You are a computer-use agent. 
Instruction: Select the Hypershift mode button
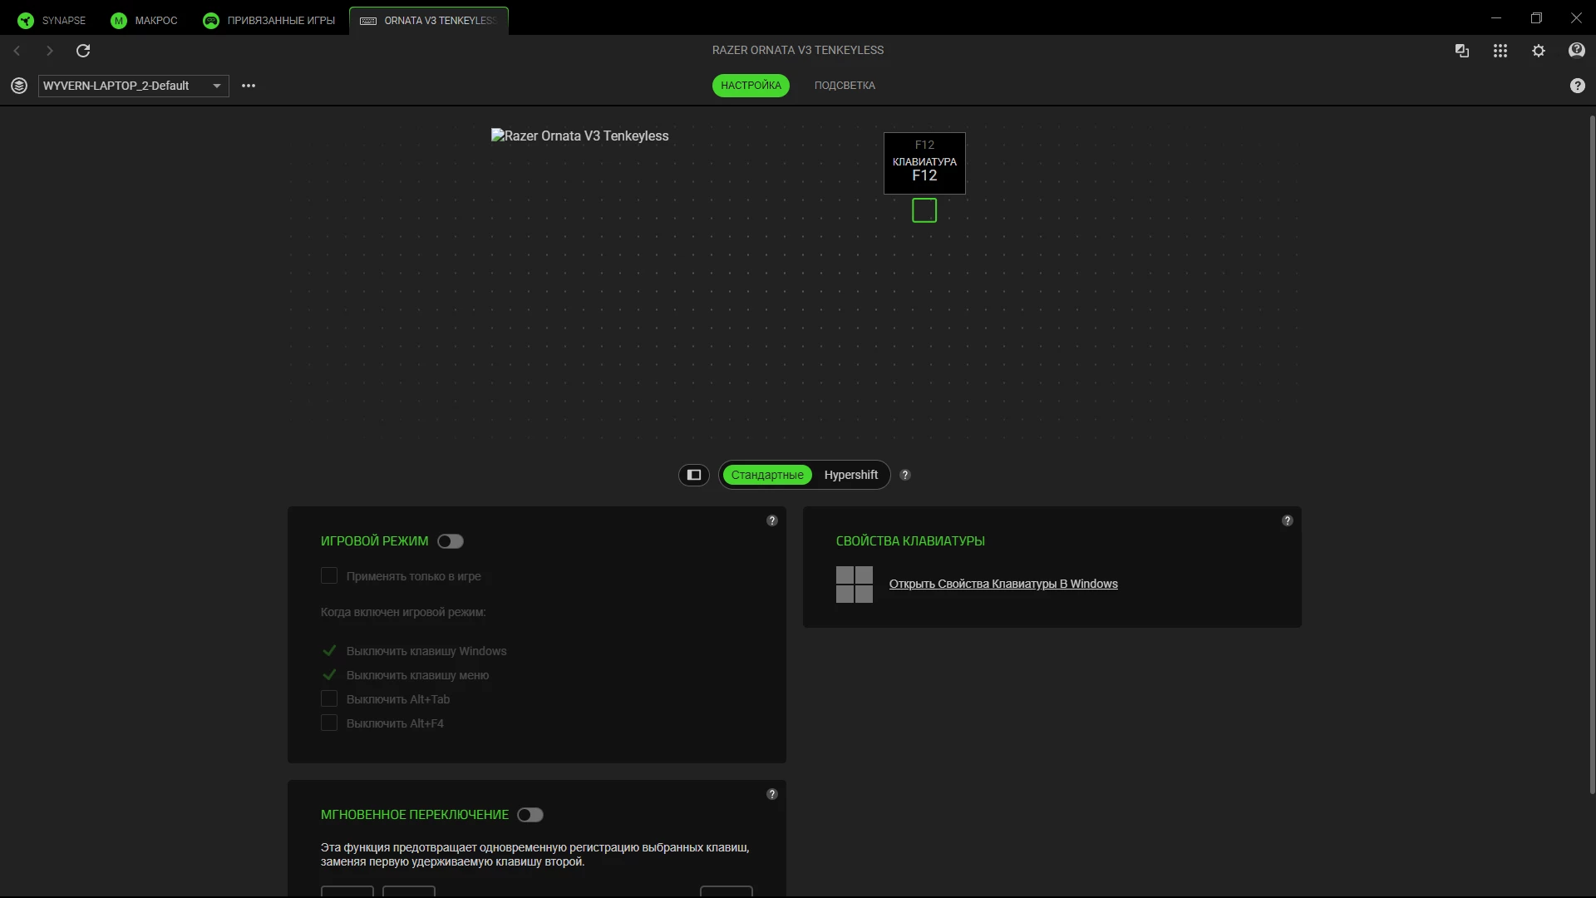point(850,475)
